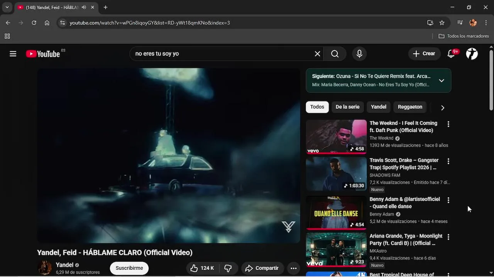Open Travis Scott, Drake Gangster Trap title
Viewport: 494px width, 277px height.
(404, 164)
